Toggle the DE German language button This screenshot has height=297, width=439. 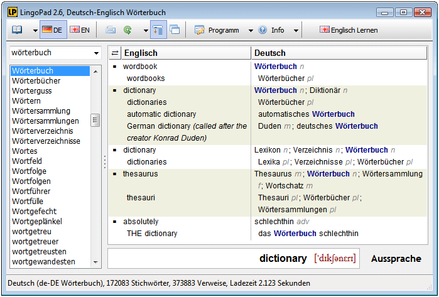[52, 30]
